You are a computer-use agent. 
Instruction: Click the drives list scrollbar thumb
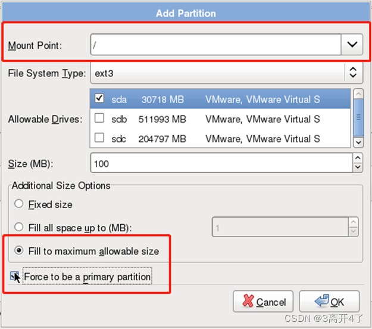358,117
